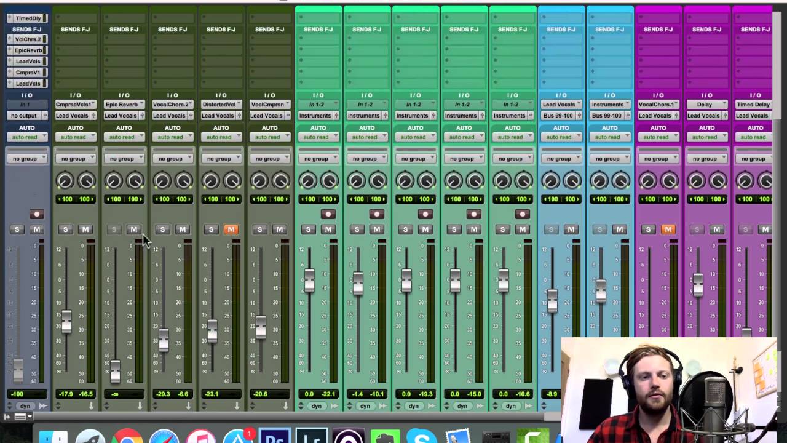This screenshot has height=443, width=787.
Task: Click left pan knob on CmprsdVcls1 track
Action: (x=65, y=181)
